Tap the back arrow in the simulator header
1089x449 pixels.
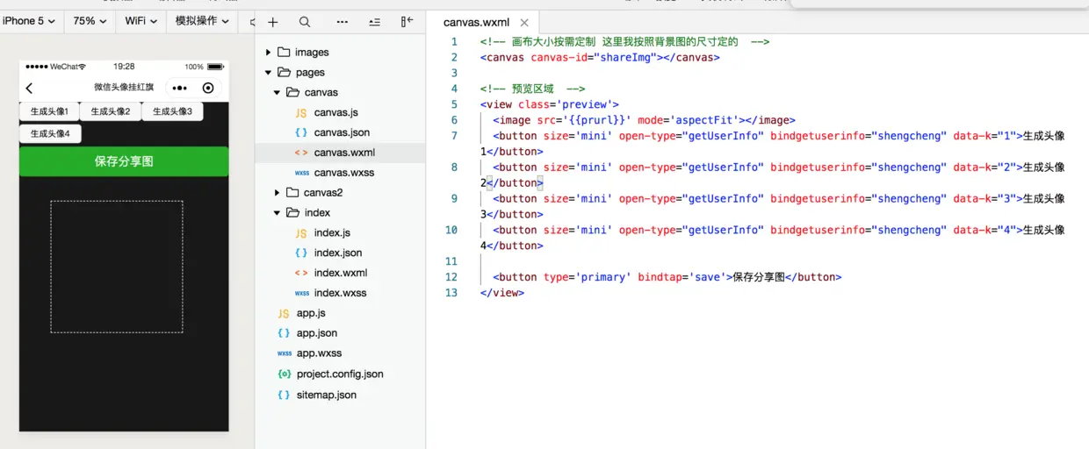click(30, 88)
